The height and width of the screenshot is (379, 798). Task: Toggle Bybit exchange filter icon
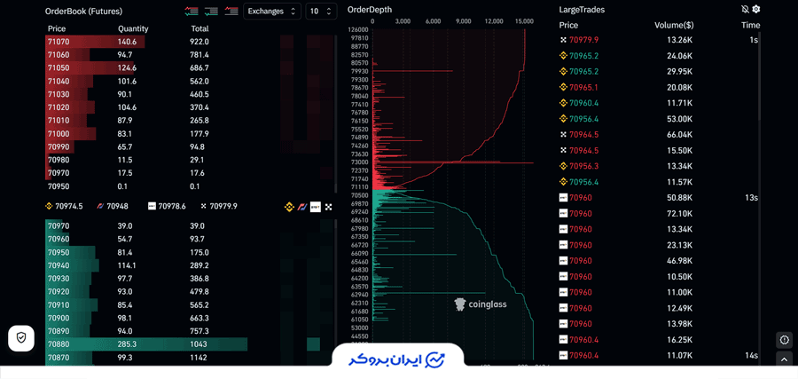301,207
